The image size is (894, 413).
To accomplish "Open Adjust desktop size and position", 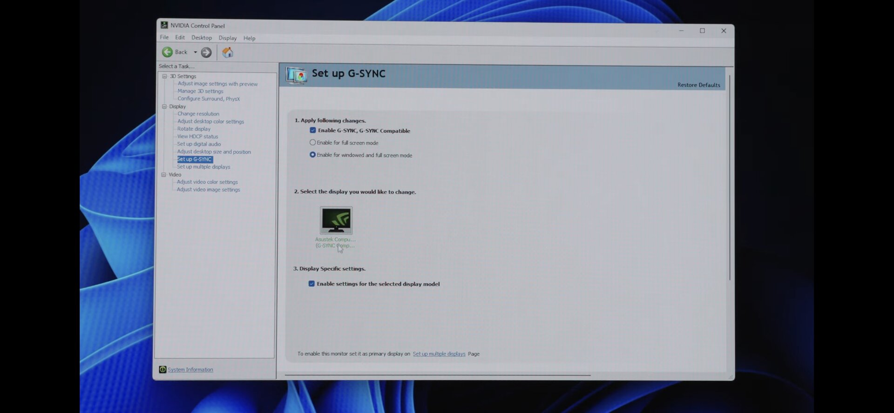I will click(214, 152).
